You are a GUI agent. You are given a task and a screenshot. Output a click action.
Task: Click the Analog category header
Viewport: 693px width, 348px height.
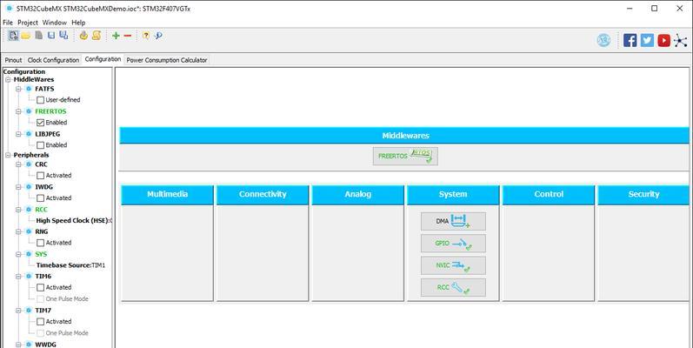tap(358, 195)
